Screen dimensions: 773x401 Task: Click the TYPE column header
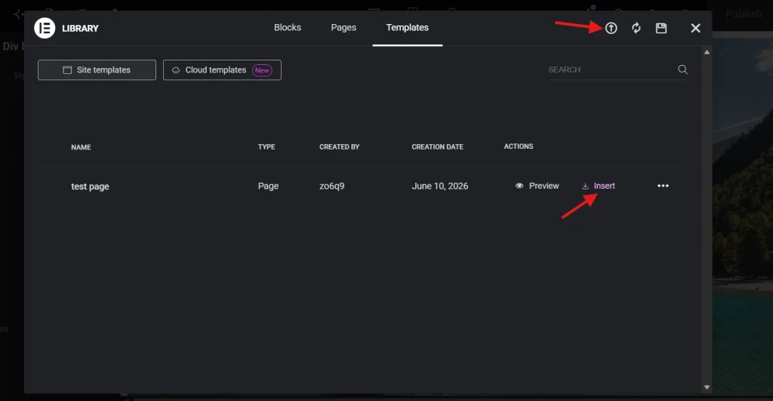point(266,147)
